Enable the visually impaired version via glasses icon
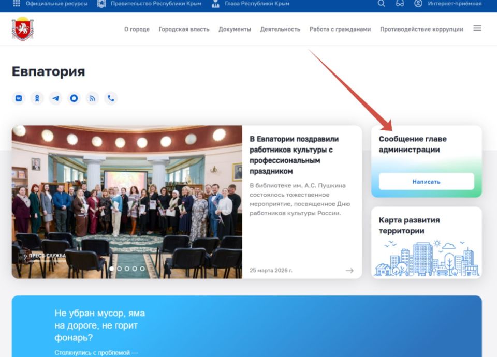The image size is (497, 357). point(399,4)
